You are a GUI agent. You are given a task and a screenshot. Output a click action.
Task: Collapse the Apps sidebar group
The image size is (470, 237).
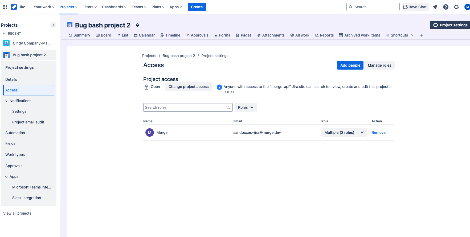click(x=6, y=177)
